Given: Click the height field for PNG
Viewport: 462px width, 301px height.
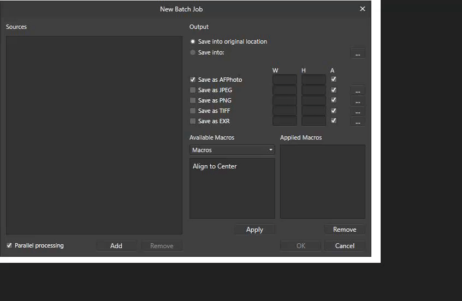Looking at the screenshot, I should pos(313,100).
